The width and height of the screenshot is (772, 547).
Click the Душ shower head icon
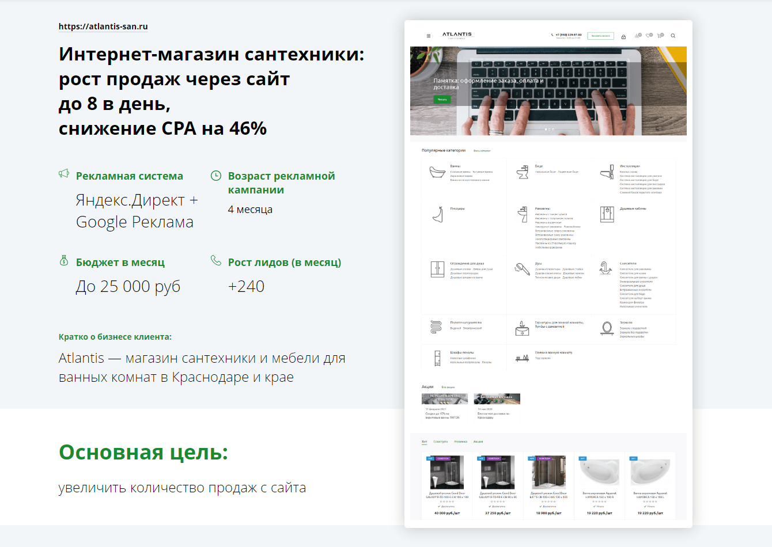(521, 268)
